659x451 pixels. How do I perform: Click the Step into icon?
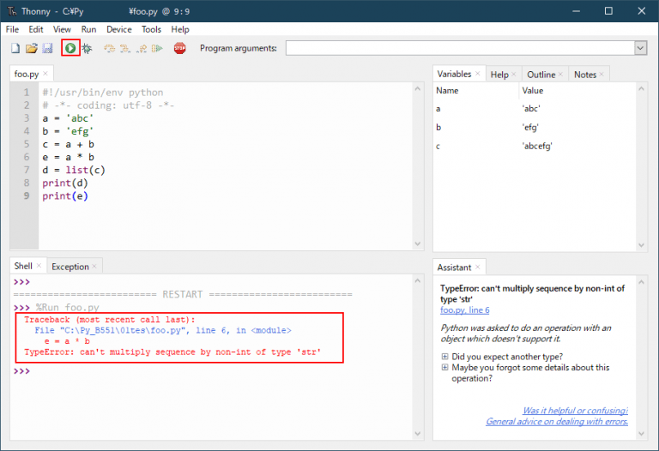click(x=125, y=49)
